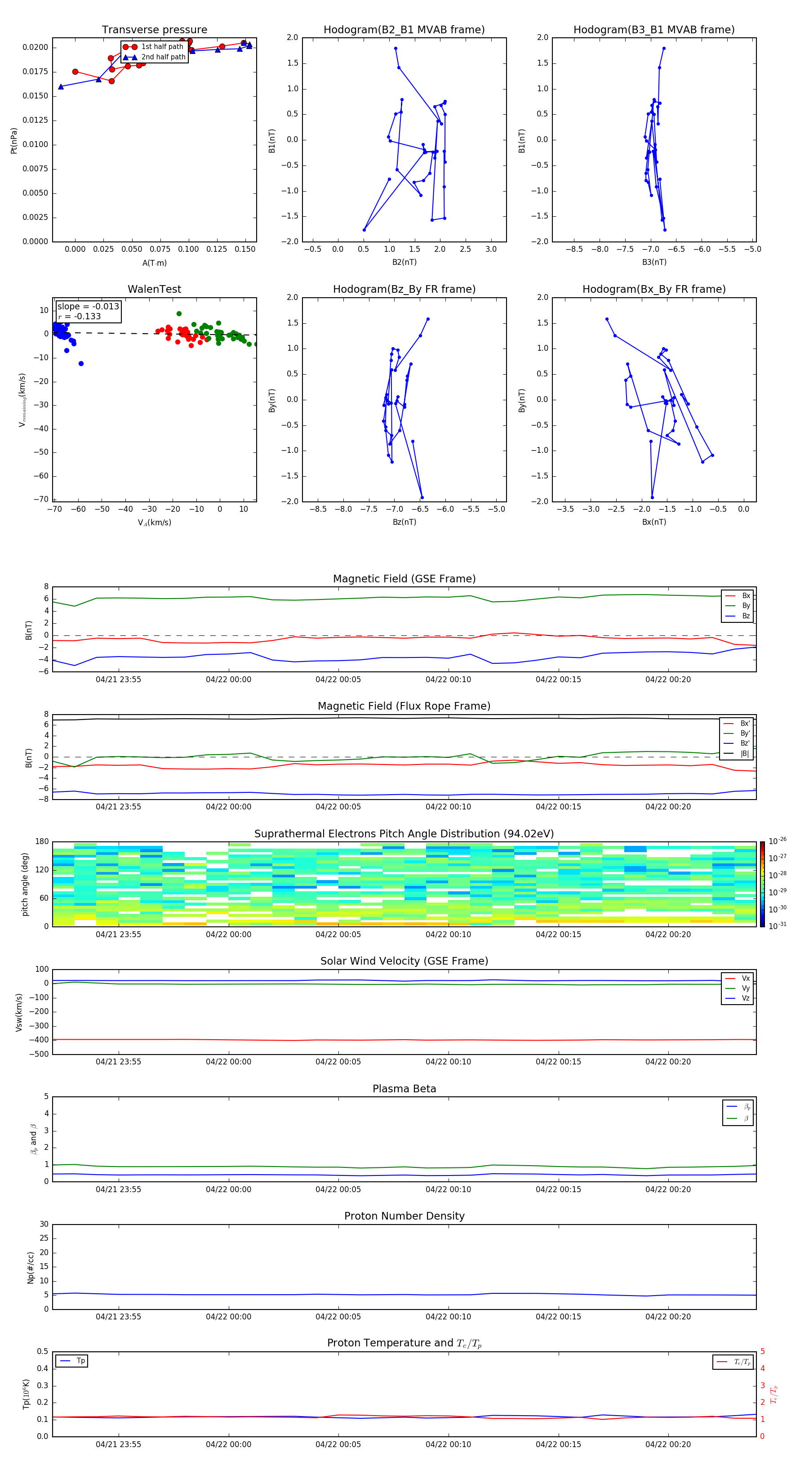809x1484 pixels.
Task: Select the 10^-31 colorbar tick label
Action: point(778,926)
